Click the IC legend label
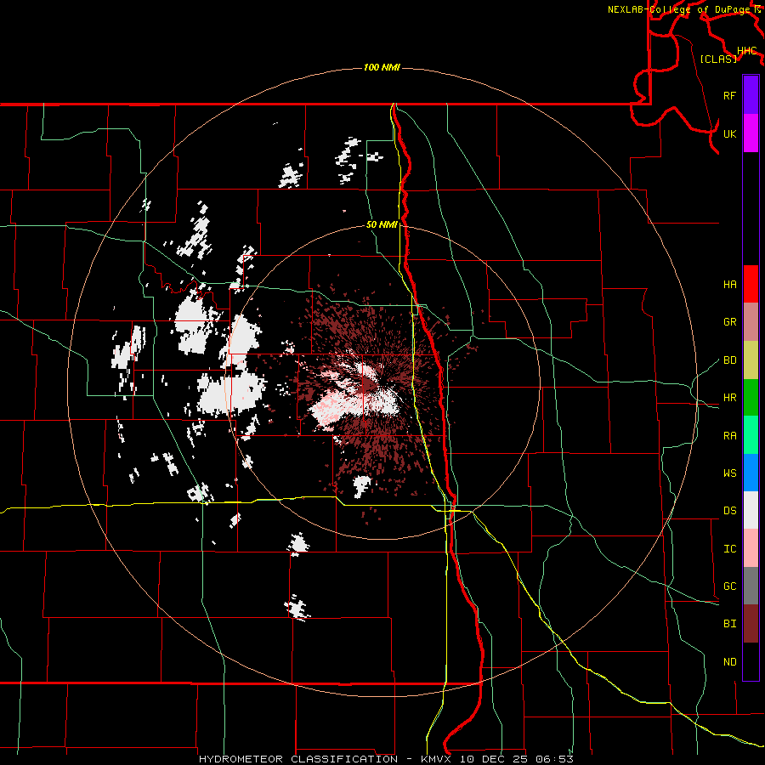The height and width of the screenshot is (765, 765). 729,548
